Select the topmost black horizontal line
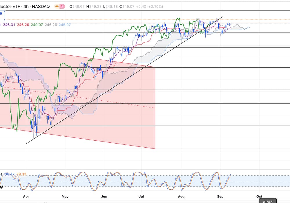 [x=145, y=10]
